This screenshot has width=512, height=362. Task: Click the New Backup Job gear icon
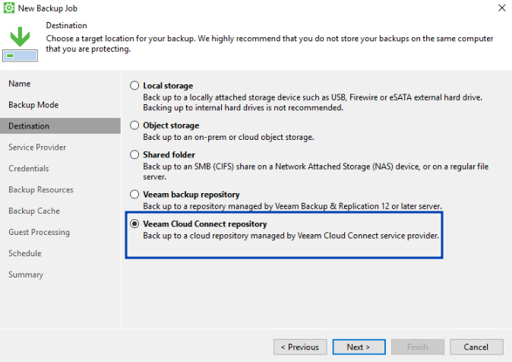point(9,8)
